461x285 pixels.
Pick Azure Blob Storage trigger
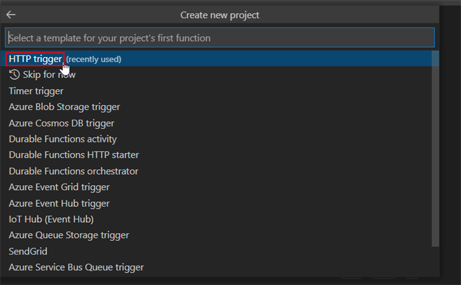[x=64, y=107]
